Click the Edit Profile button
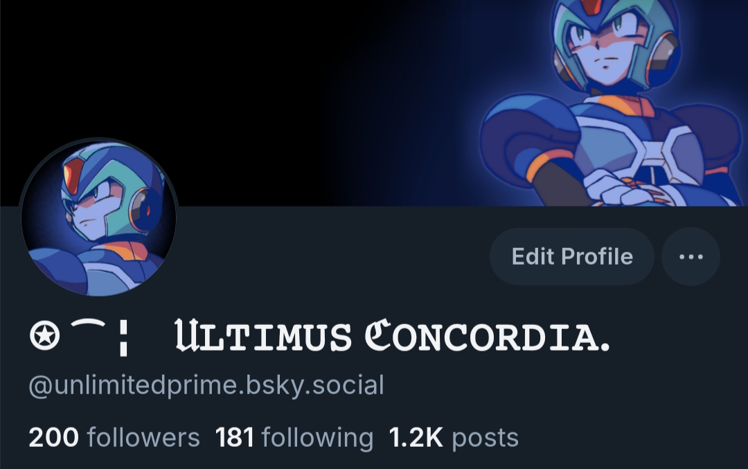Viewport: 748px width, 469px height. tap(572, 257)
